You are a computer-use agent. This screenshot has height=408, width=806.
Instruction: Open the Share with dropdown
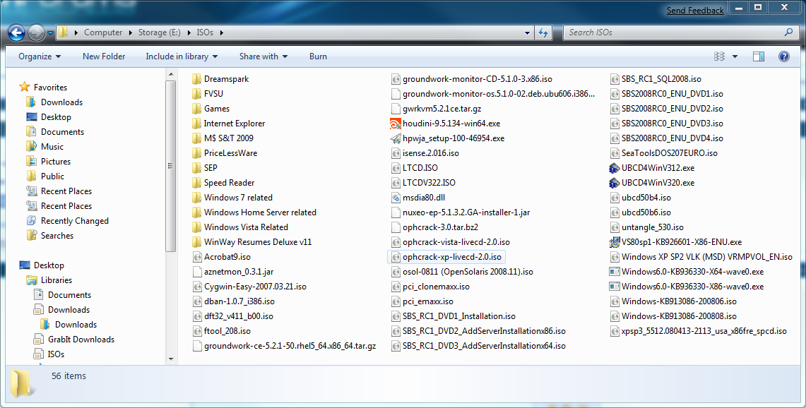tap(263, 56)
